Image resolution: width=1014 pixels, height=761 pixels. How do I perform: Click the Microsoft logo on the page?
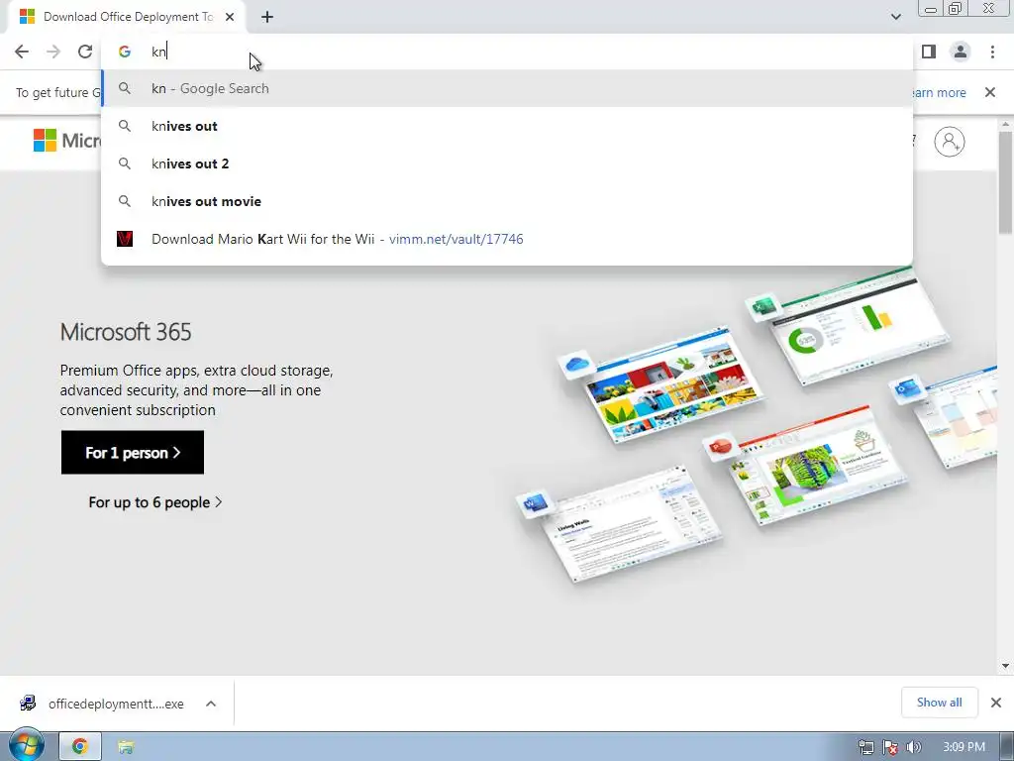(66, 141)
